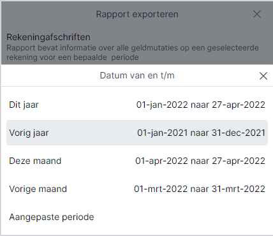
Task: Click the Rekeningafschriften report heading
Action: [x=48, y=37]
